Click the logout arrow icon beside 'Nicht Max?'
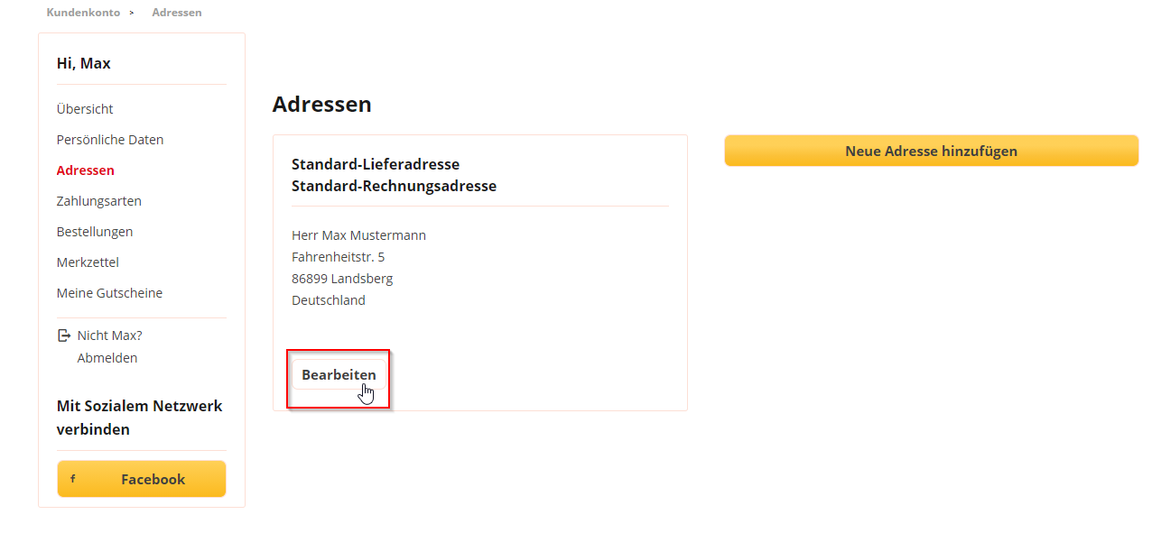Image resolution: width=1152 pixels, height=533 pixels. pyautogui.click(x=63, y=335)
